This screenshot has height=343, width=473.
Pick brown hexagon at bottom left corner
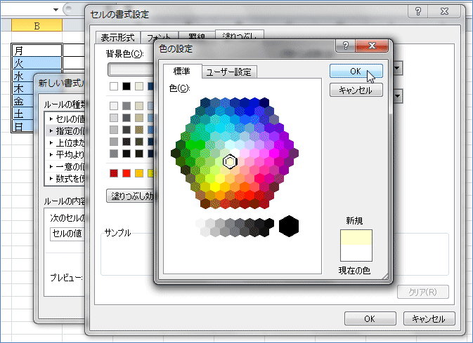pyautogui.click(x=205, y=204)
